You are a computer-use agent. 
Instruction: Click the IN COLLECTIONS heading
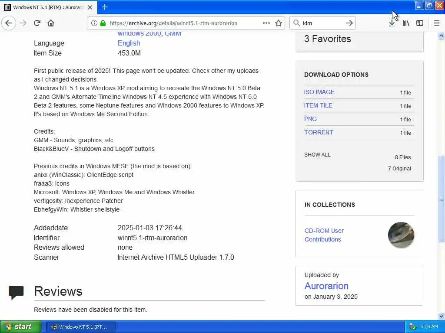[x=330, y=205]
